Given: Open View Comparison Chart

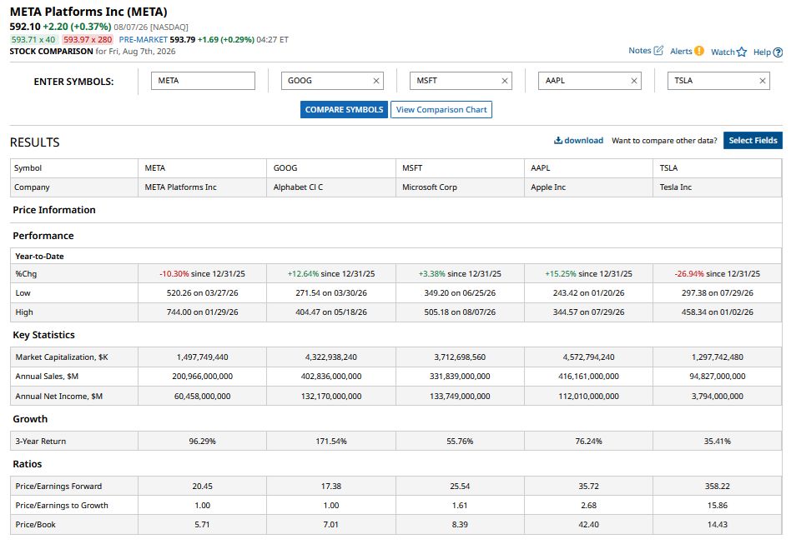Looking at the screenshot, I should coord(441,109).
